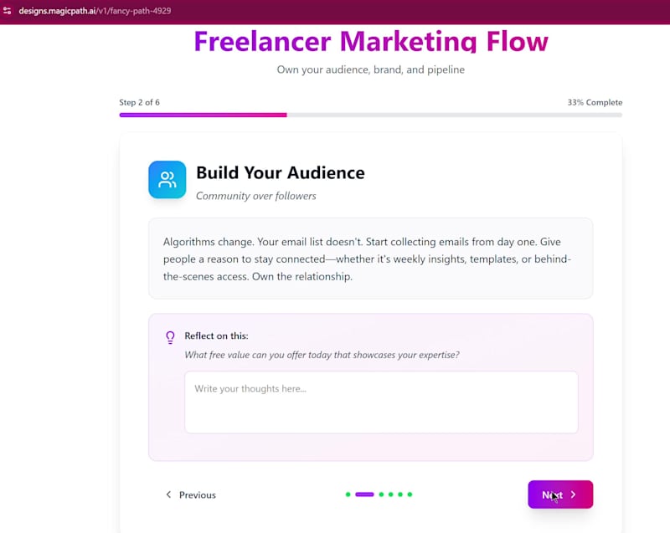670x533 pixels.
Task: Jump to the first step dot
Action: pyautogui.click(x=348, y=495)
